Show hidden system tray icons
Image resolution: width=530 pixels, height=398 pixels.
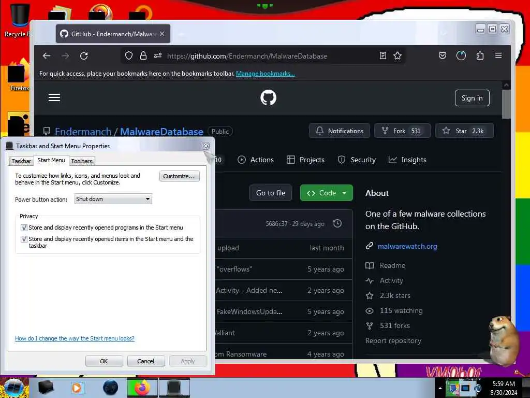click(440, 388)
